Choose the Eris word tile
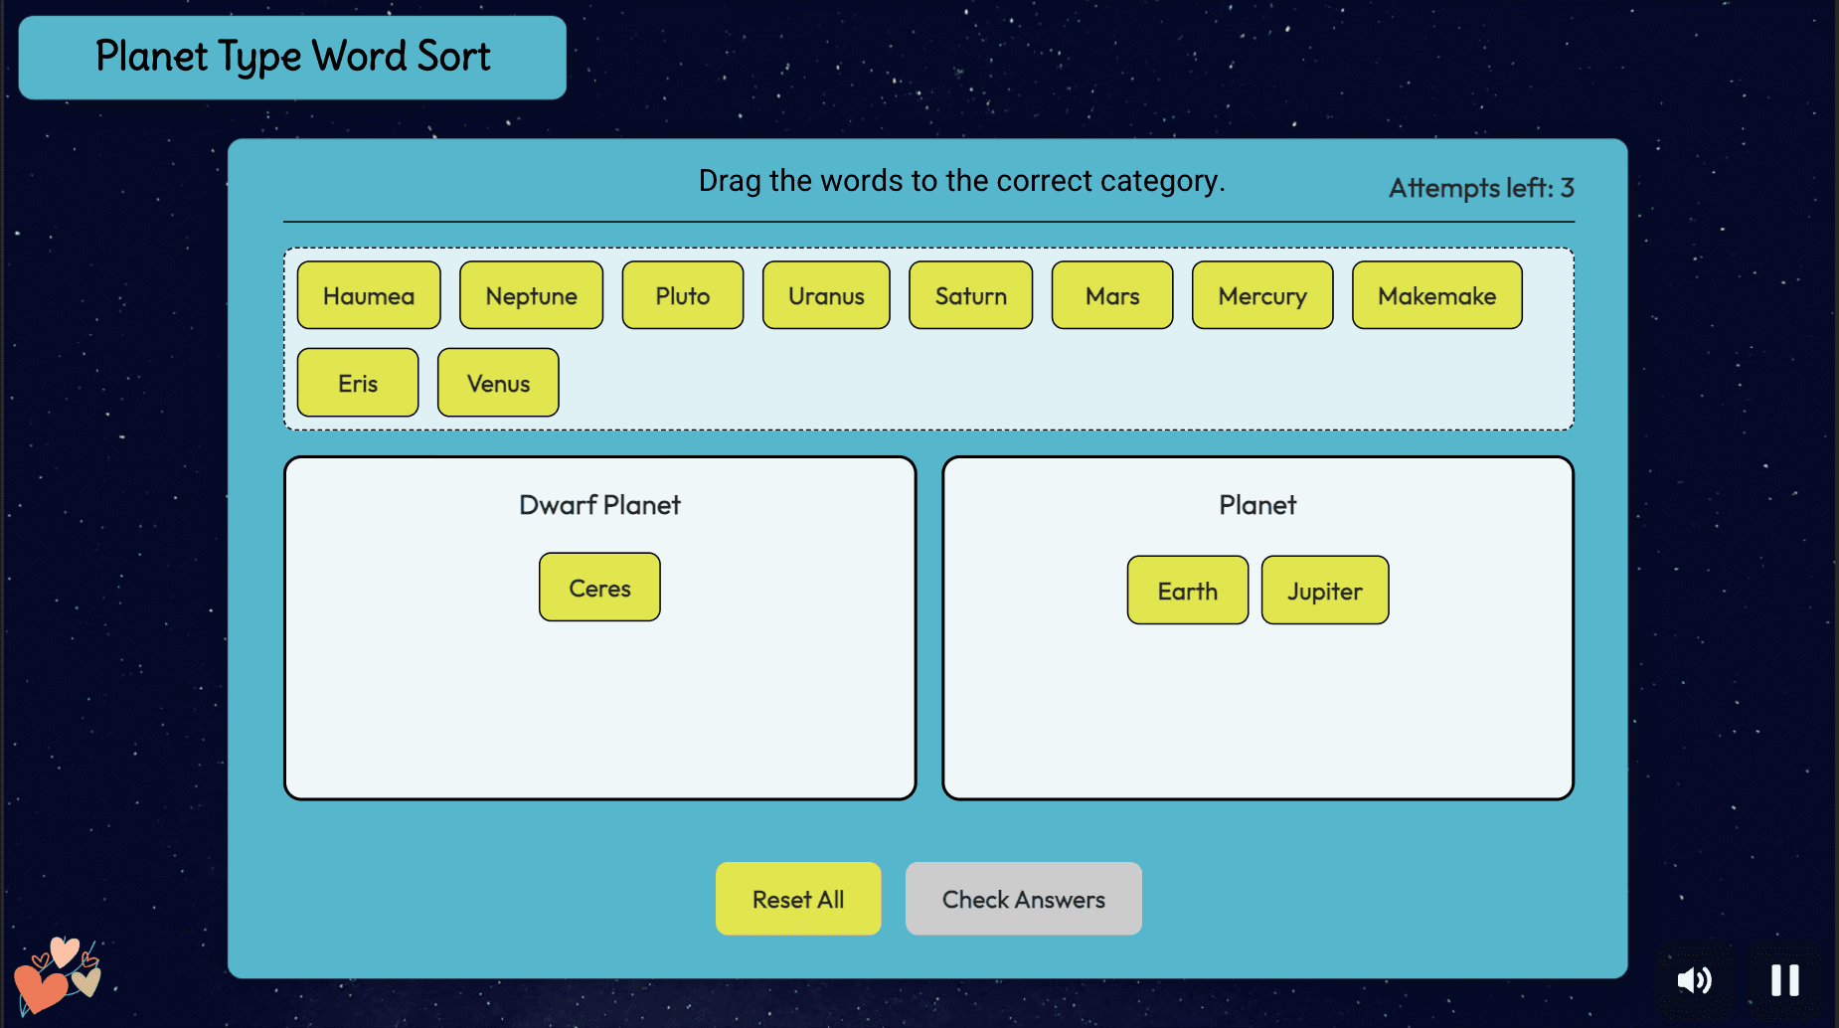The height and width of the screenshot is (1028, 1839). pyautogui.click(x=357, y=383)
